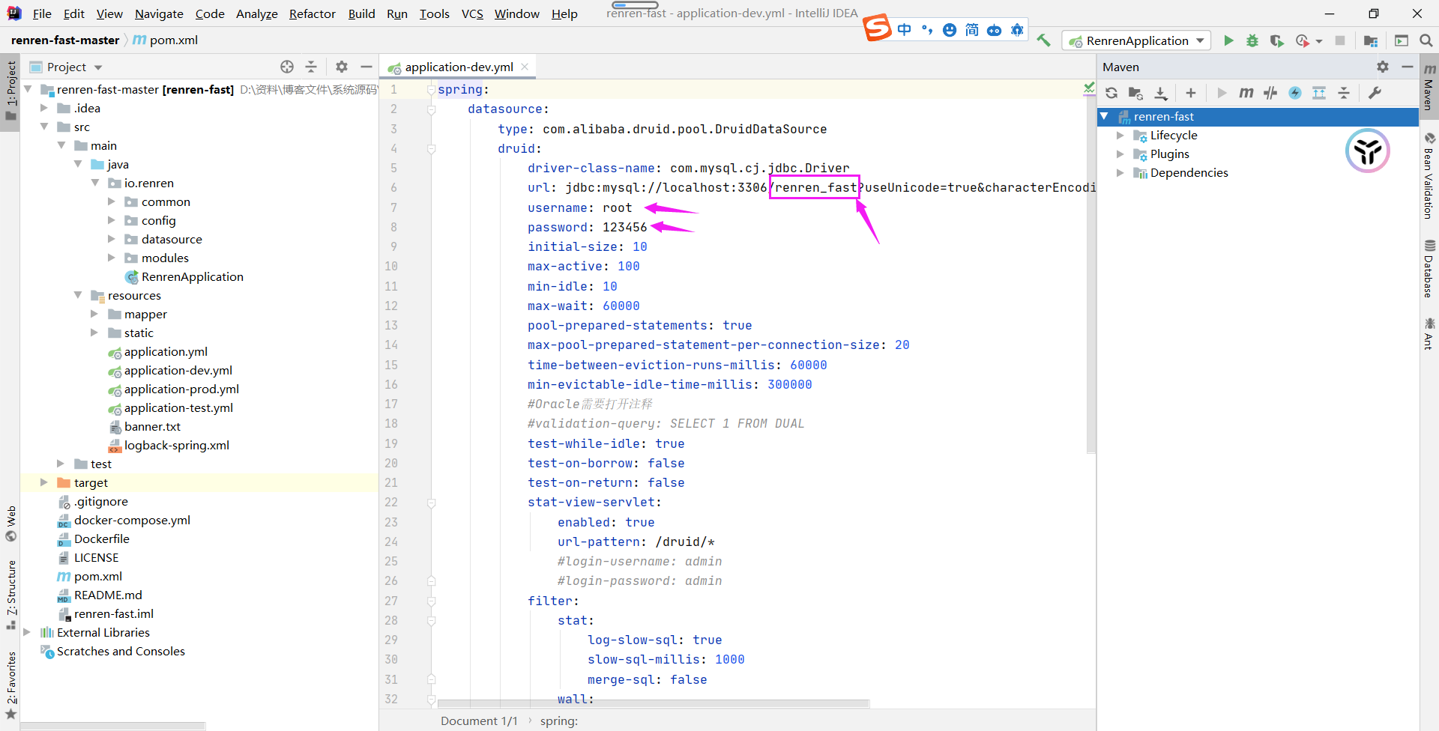Open Run Anything icon in toolbar
This screenshot has height=731, width=1439.
1402,40
